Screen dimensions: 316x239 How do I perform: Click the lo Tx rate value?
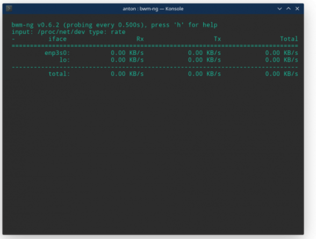pos(204,60)
